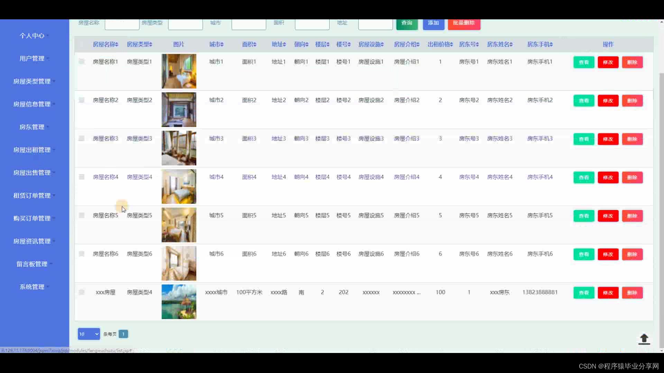This screenshot has height=373, width=664.
Task: Open 房屋信息管理 in sidebar
Action: click(32, 104)
